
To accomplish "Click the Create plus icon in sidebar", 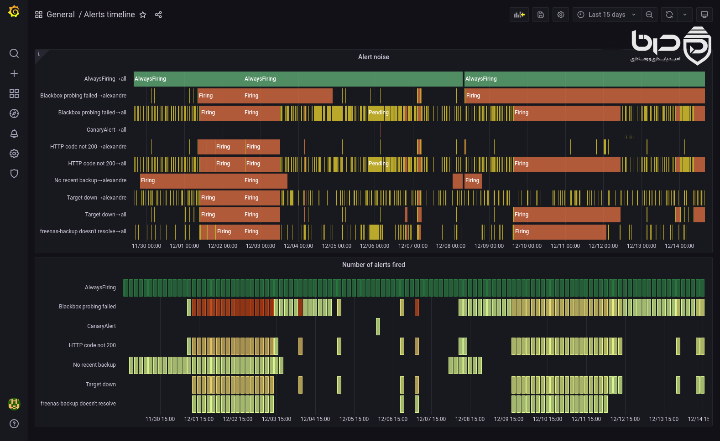I will (14, 73).
